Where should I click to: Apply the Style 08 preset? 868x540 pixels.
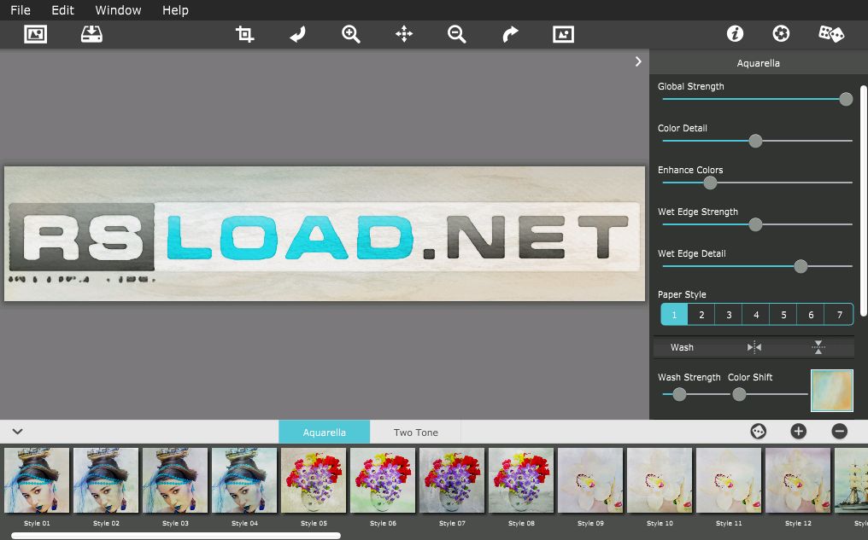click(x=521, y=480)
